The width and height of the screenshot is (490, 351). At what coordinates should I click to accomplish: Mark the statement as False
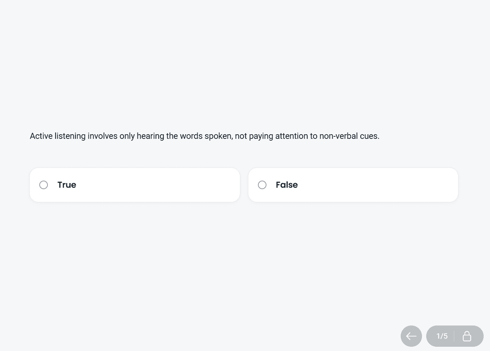[x=353, y=185]
